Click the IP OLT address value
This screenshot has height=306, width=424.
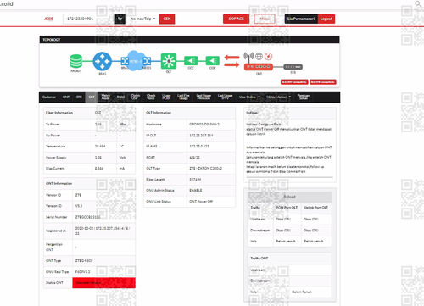201,136
